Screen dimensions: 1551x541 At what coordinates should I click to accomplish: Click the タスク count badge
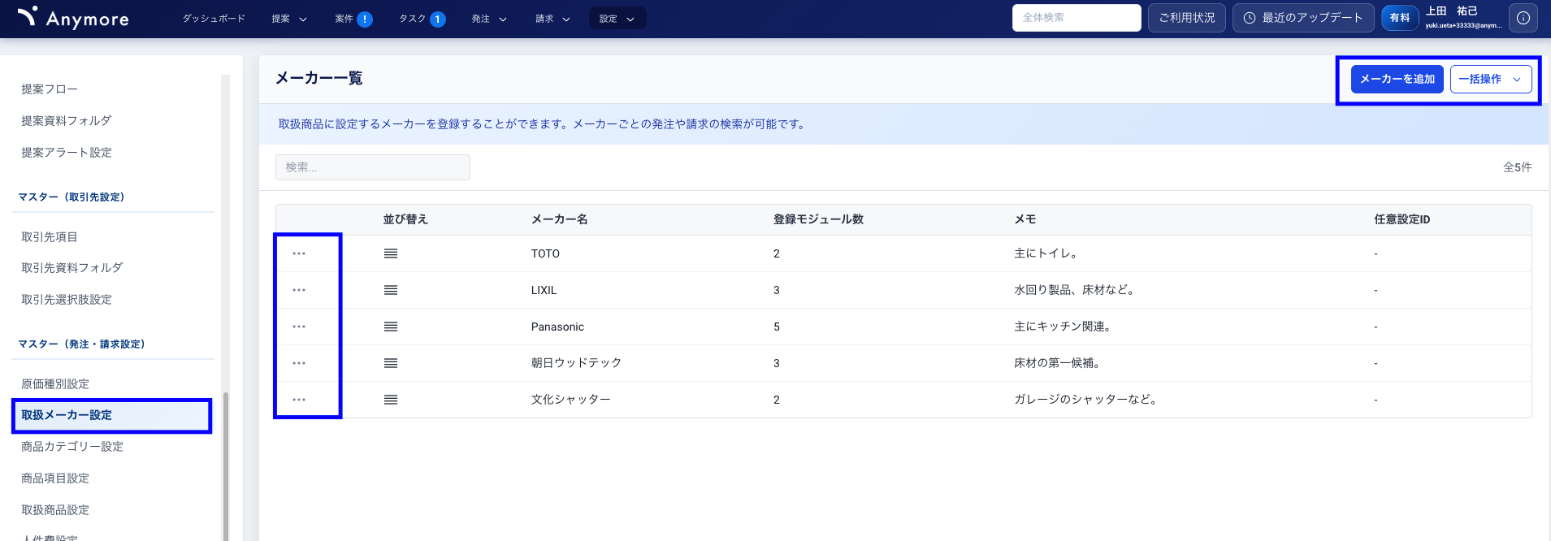pyautogui.click(x=438, y=19)
